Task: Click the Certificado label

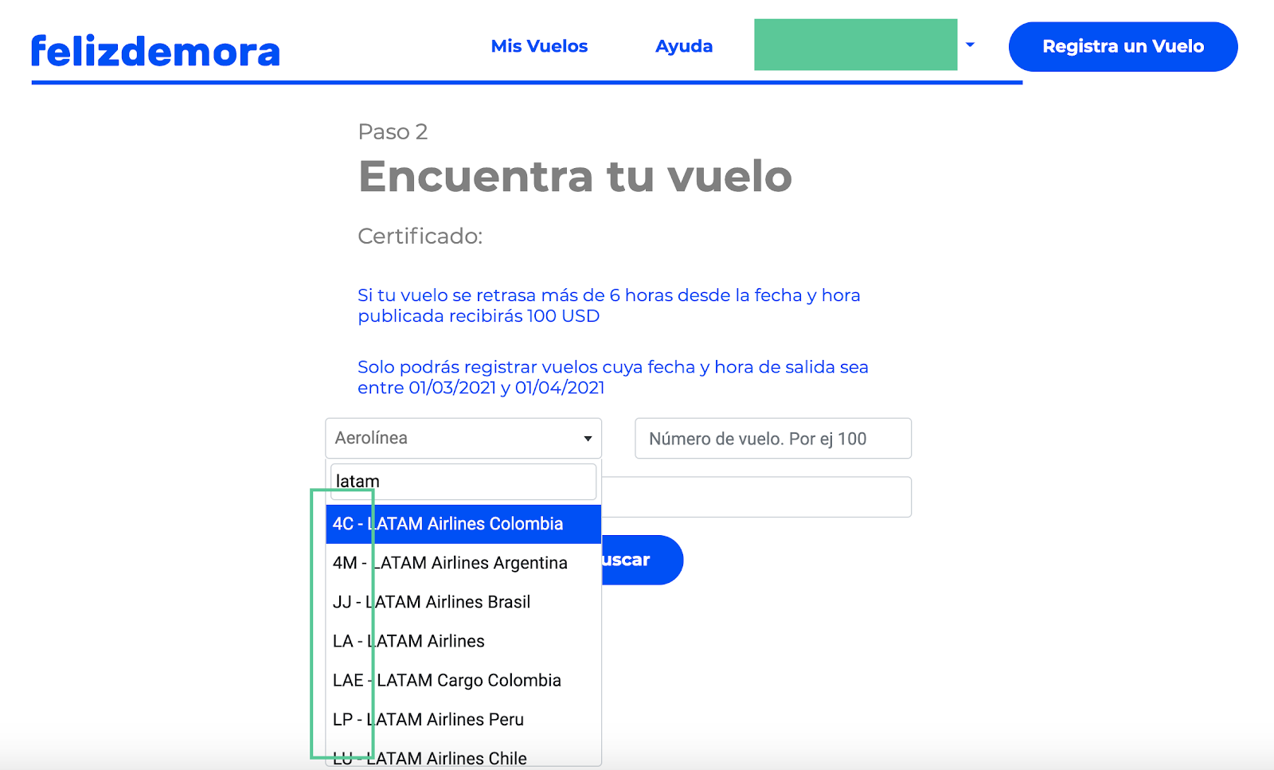Action: (x=420, y=236)
